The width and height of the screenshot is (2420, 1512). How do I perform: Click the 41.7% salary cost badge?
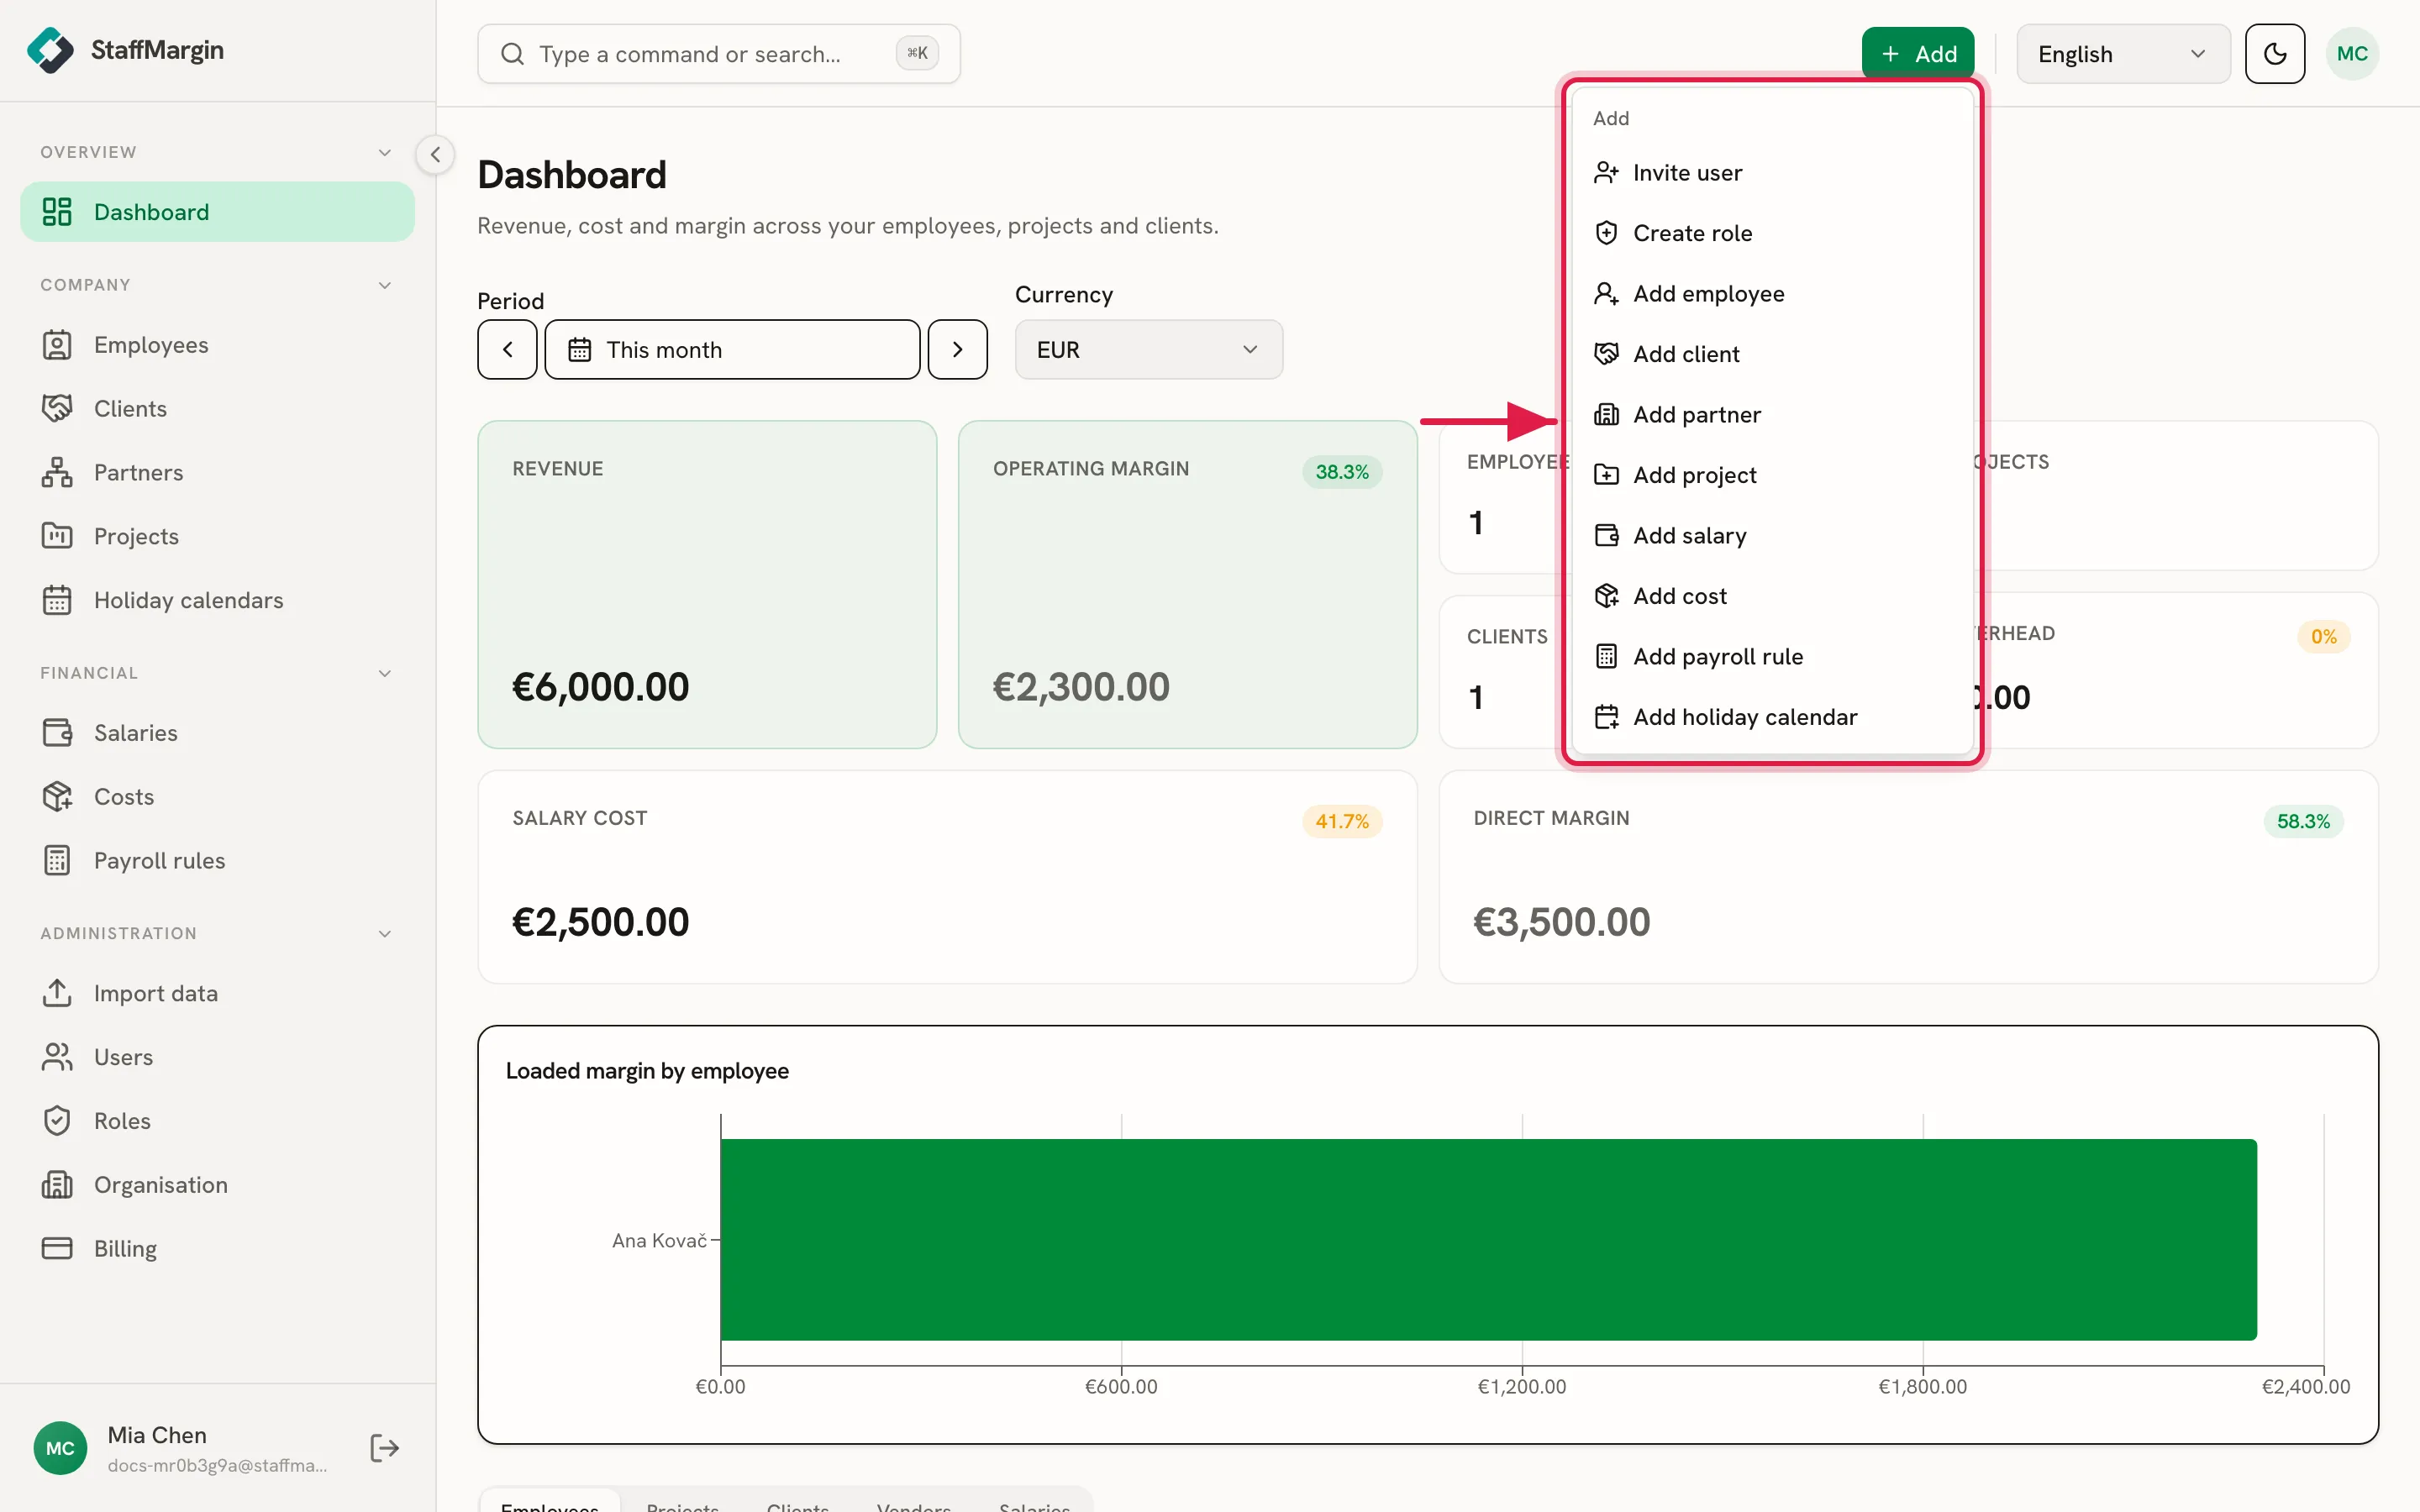click(1341, 822)
